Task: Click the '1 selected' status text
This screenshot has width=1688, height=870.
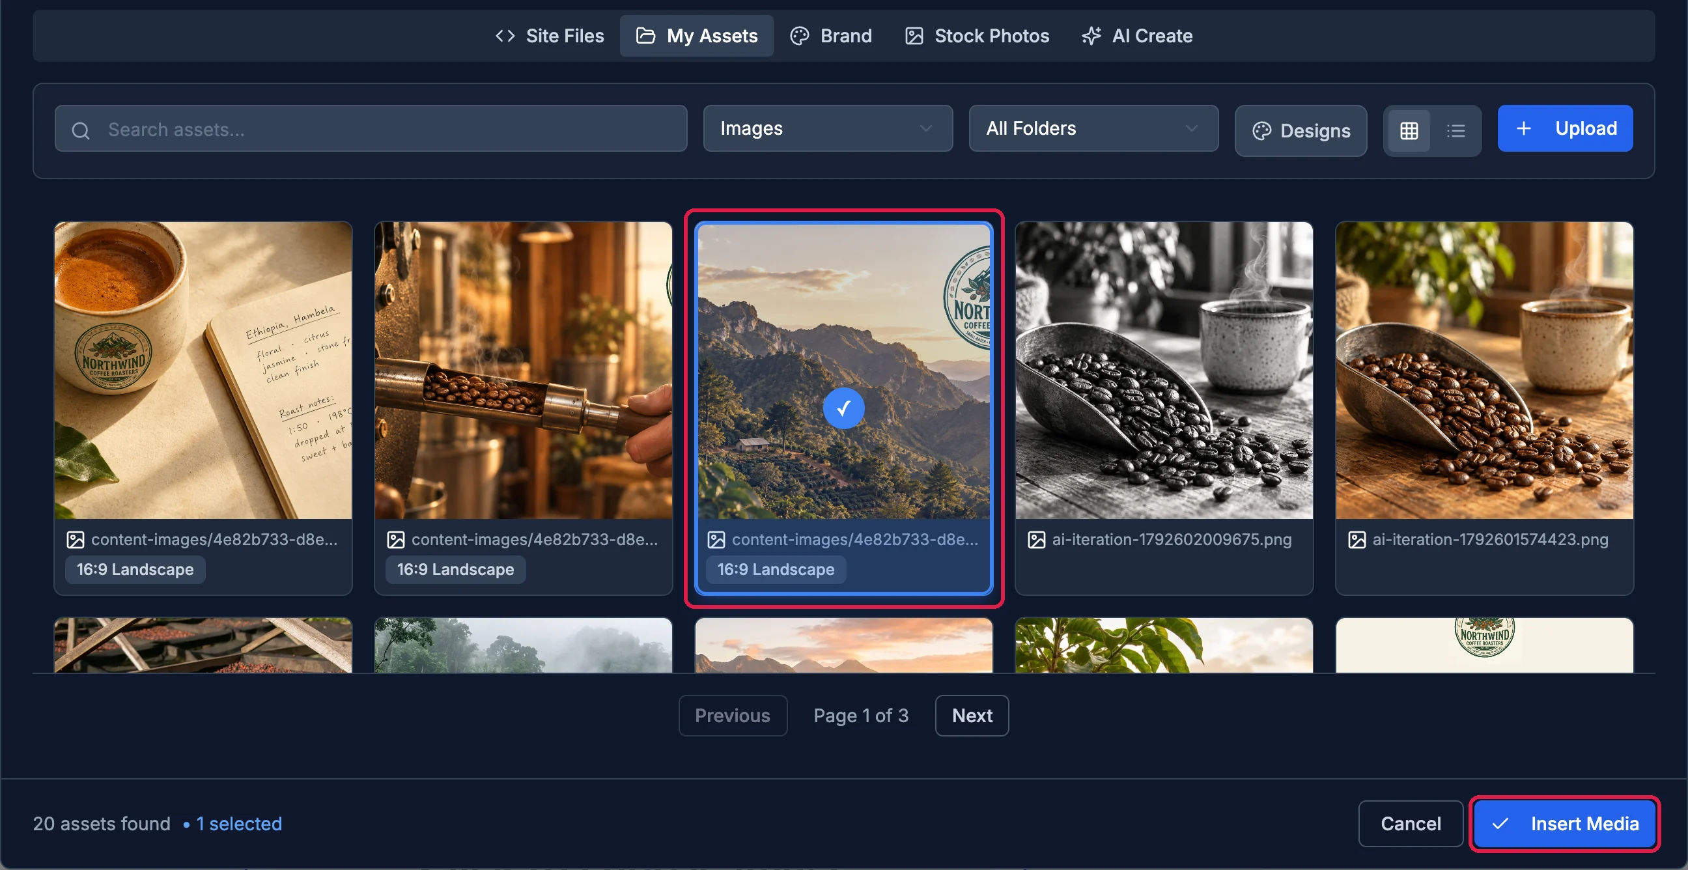Action: tap(239, 824)
